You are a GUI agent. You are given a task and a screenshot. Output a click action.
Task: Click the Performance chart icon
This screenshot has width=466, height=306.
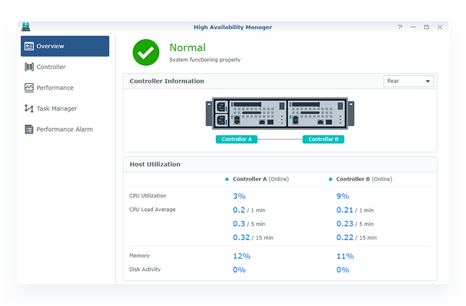coord(29,88)
